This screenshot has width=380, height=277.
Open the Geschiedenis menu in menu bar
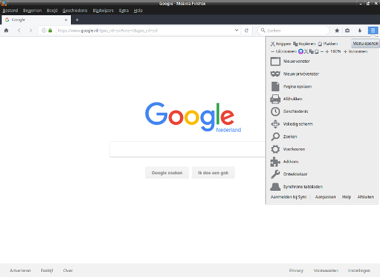coord(75,10)
